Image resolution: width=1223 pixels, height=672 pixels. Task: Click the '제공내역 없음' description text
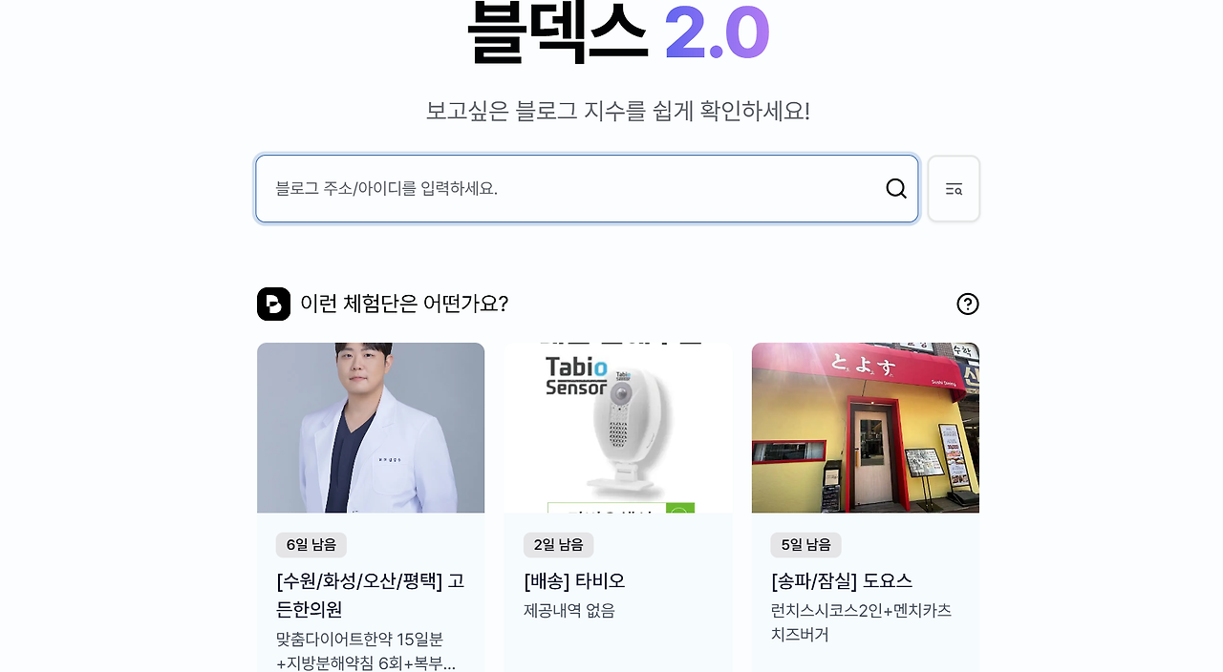[x=569, y=611]
